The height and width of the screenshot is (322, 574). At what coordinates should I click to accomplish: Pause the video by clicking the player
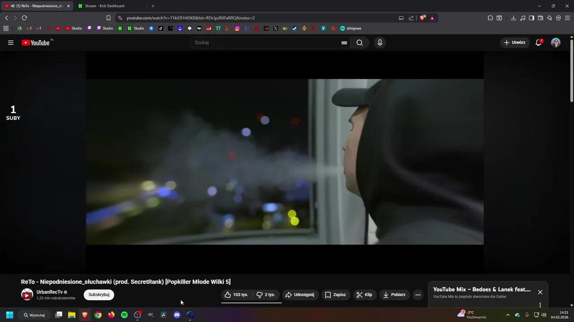pos(285,162)
